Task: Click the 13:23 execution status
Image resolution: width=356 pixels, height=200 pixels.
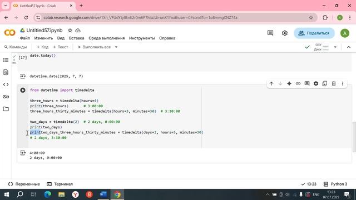Action: [309, 184]
